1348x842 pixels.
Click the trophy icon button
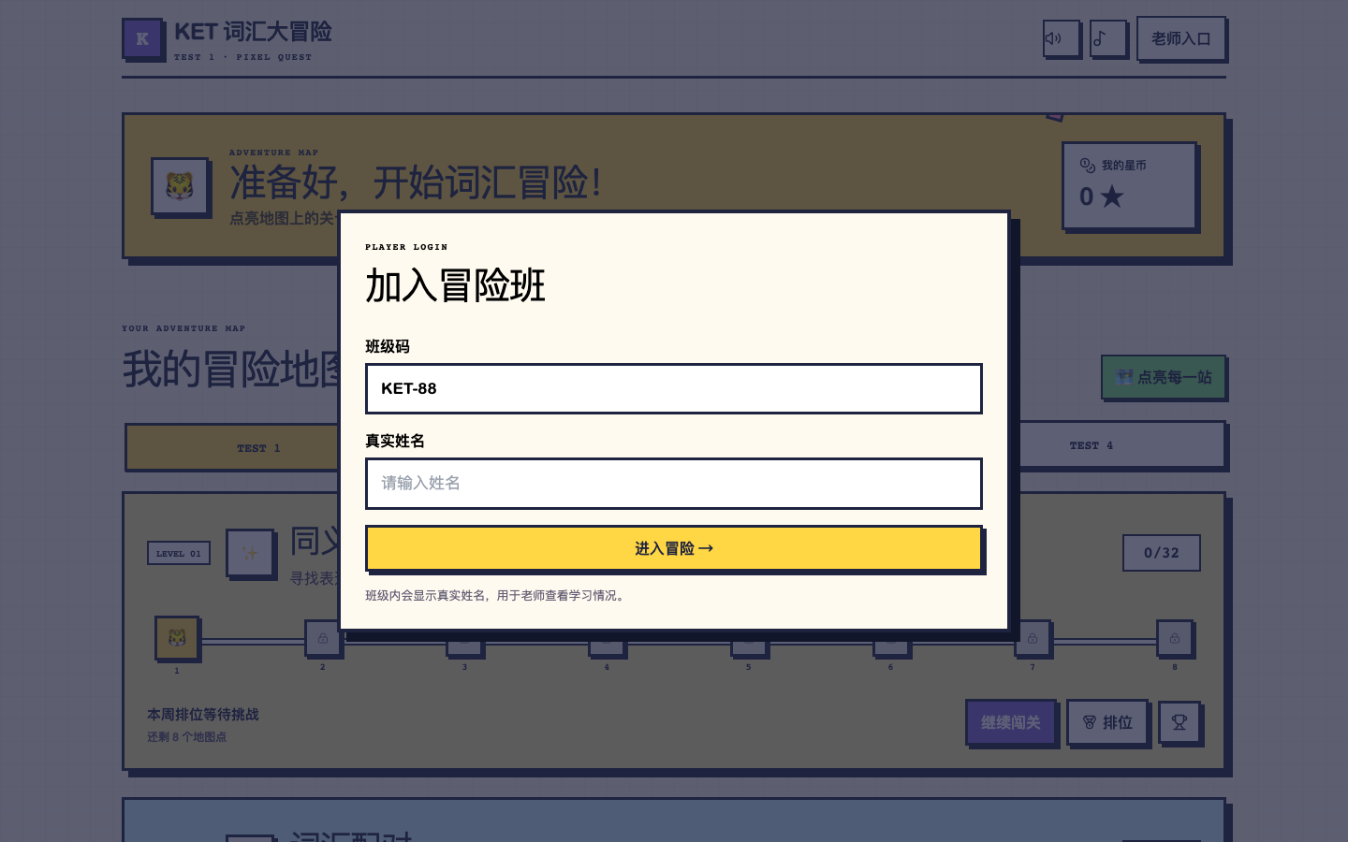click(x=1179, y=722)
